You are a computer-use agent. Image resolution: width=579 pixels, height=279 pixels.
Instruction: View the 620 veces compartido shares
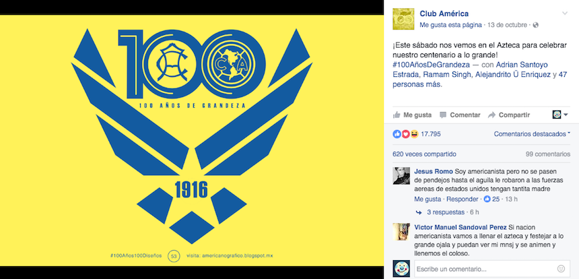click(x=424, y=154)
